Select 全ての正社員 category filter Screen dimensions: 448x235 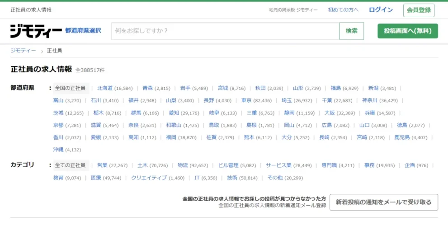pos(70,165)
